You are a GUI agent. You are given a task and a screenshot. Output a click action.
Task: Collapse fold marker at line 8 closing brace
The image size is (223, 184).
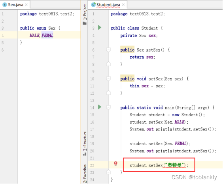click(108, 64)
